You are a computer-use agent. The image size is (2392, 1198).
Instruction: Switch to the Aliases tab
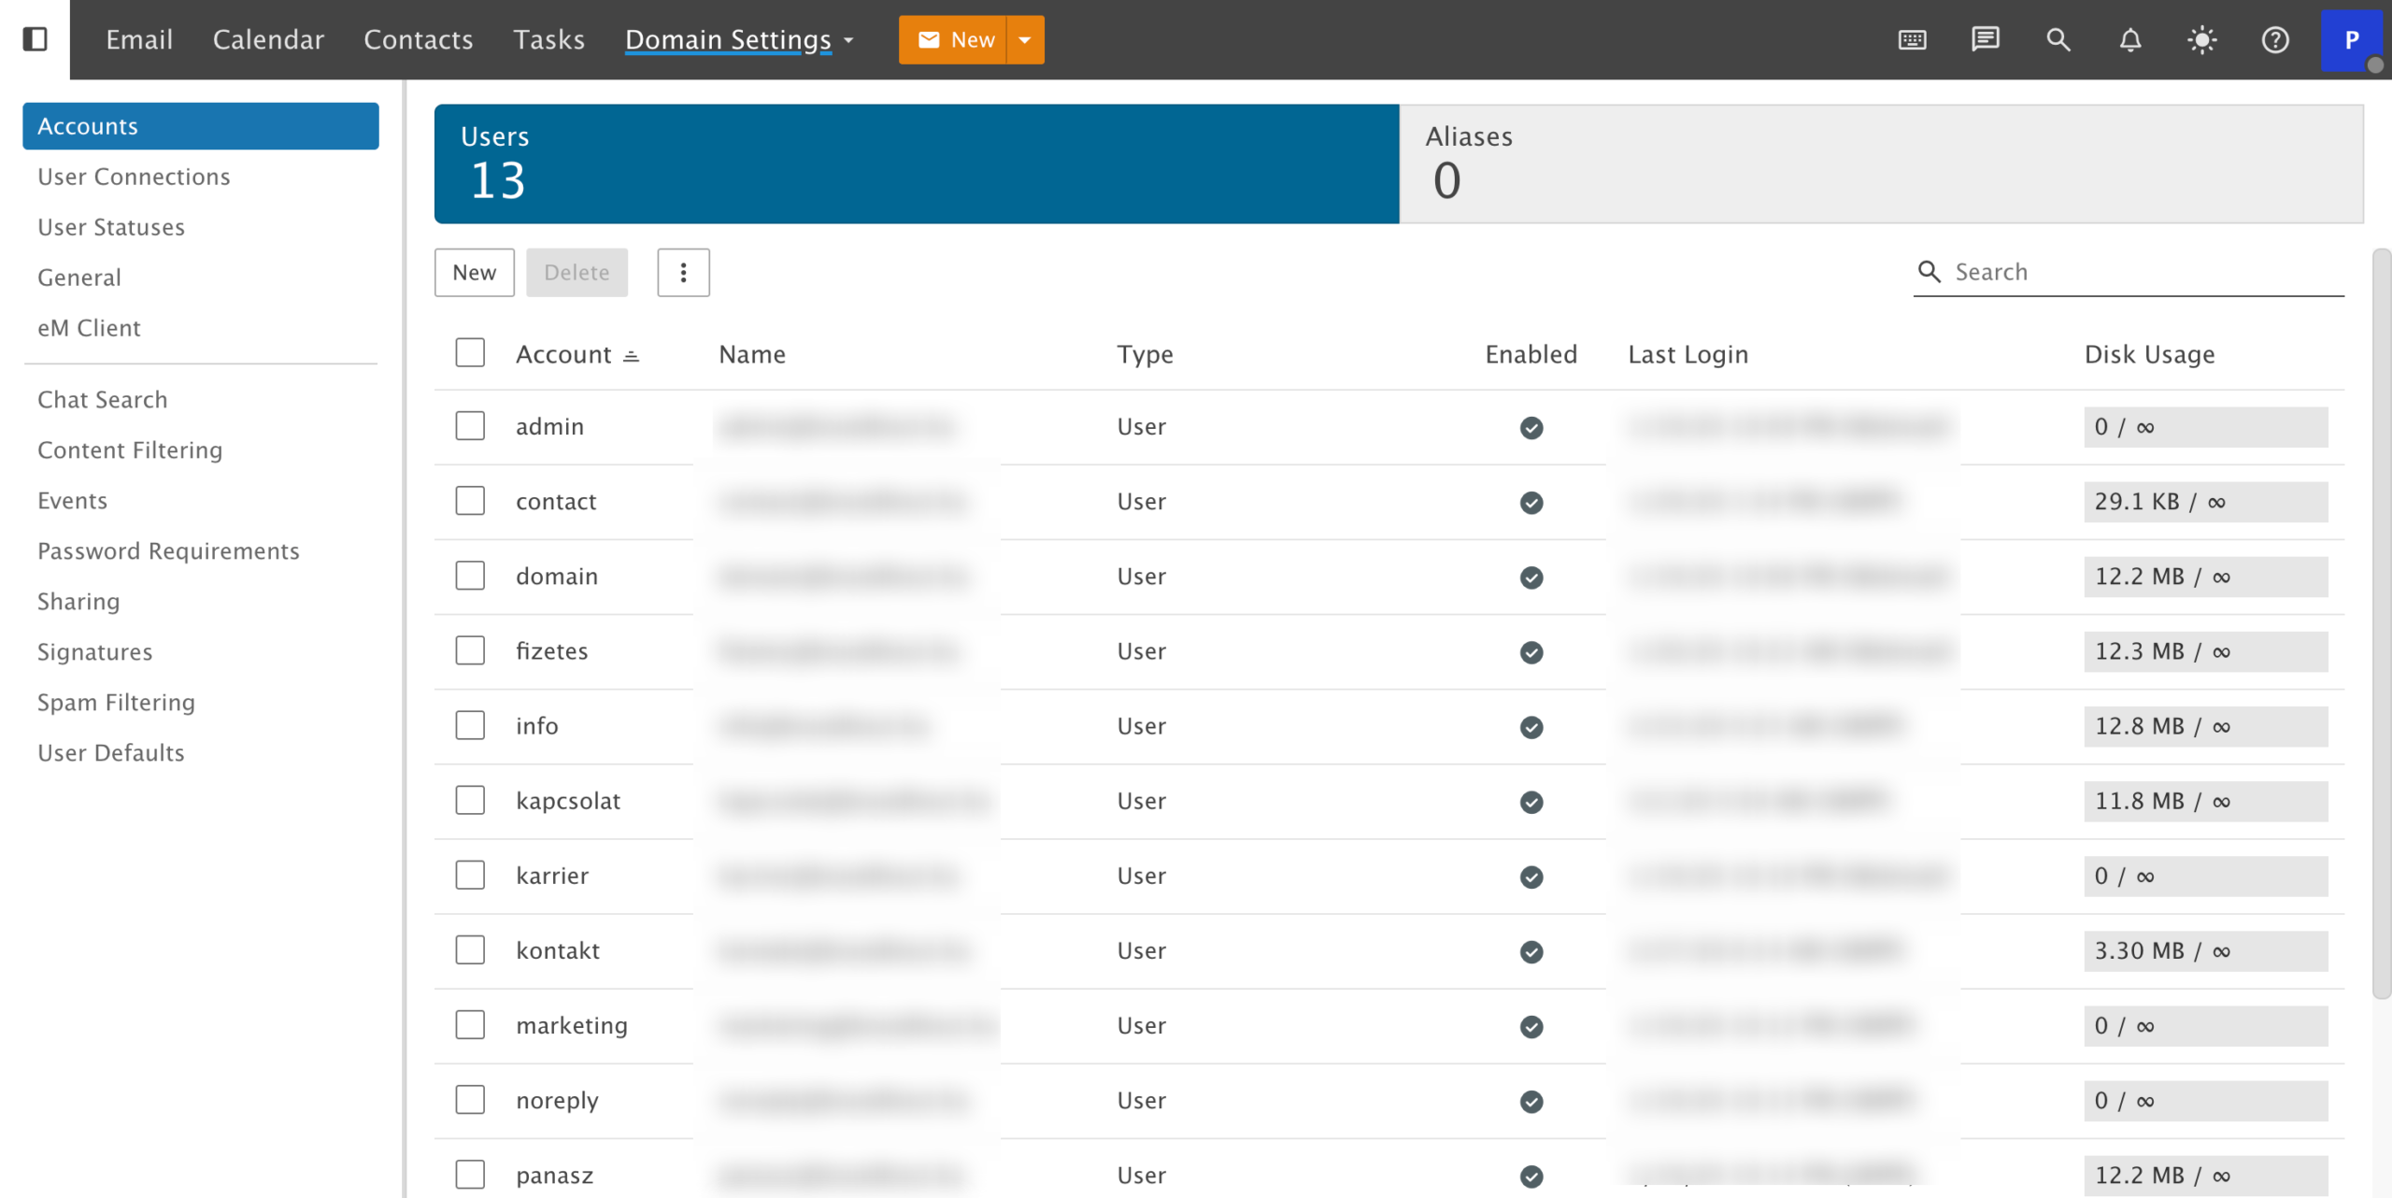coord(1880,164)
